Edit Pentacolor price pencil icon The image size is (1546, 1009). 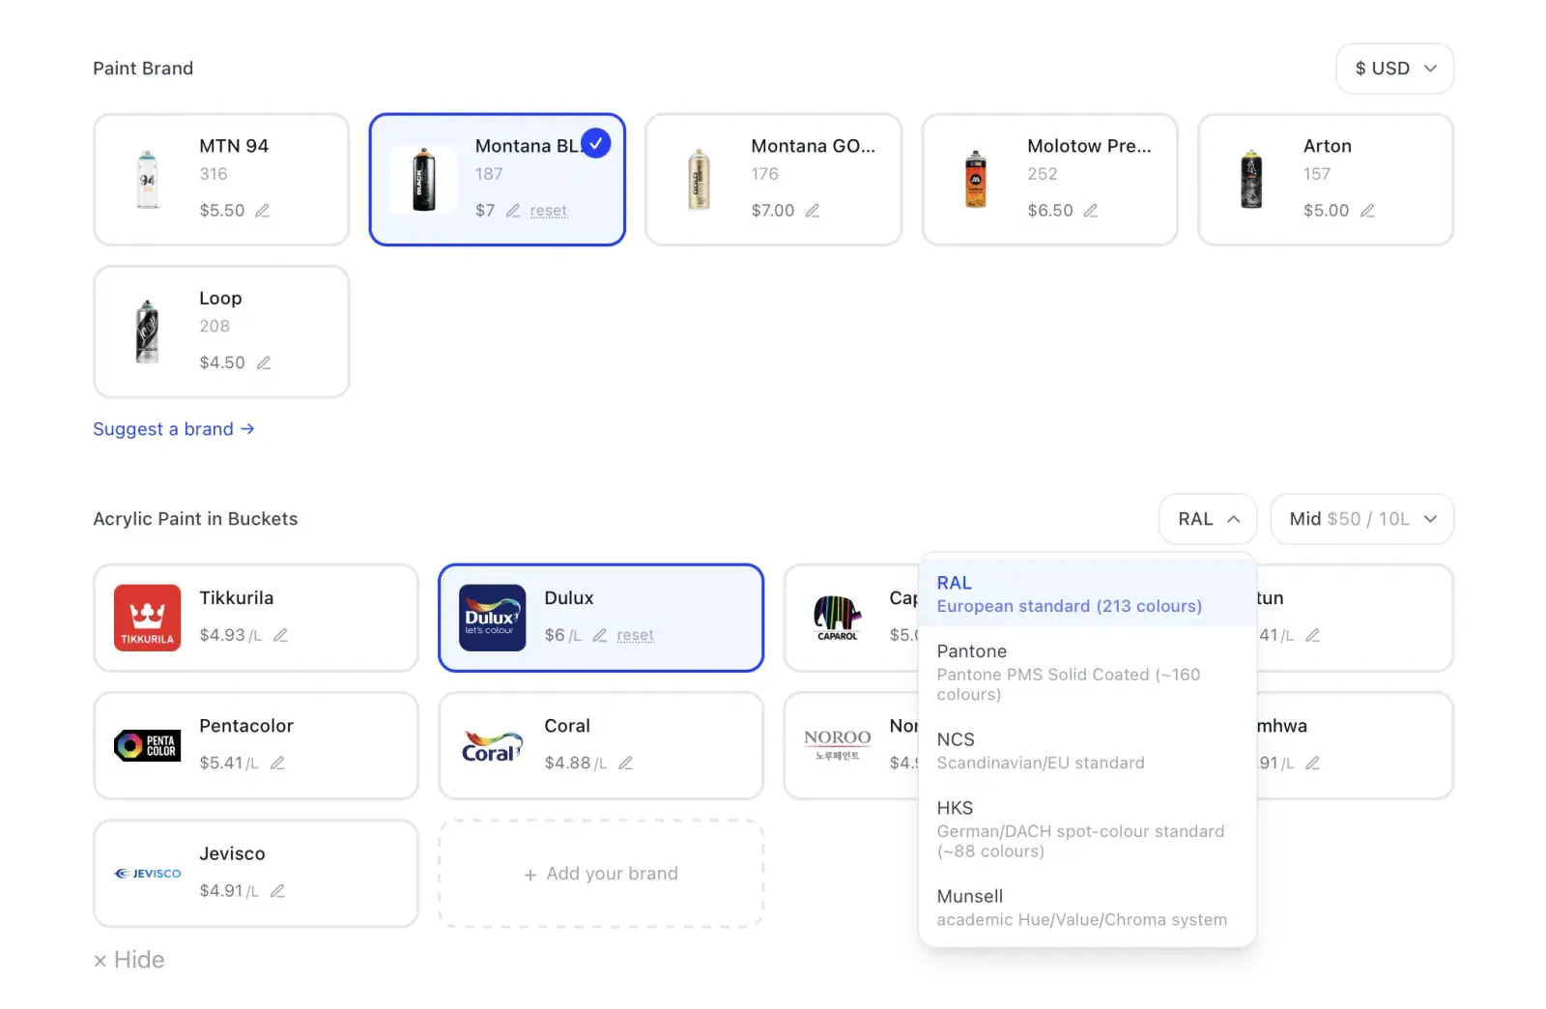click(x=277, y=764)
